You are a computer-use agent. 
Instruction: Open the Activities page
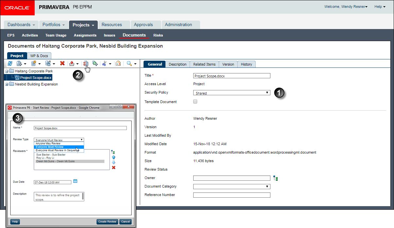tap(30, 35)
